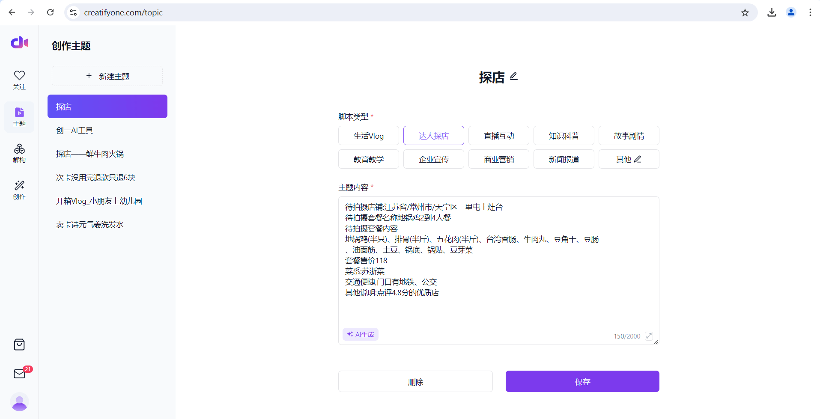The image size is (820, 419).
Task: Edit the custom 其他 script type via pencil
Action: (638, 159)
